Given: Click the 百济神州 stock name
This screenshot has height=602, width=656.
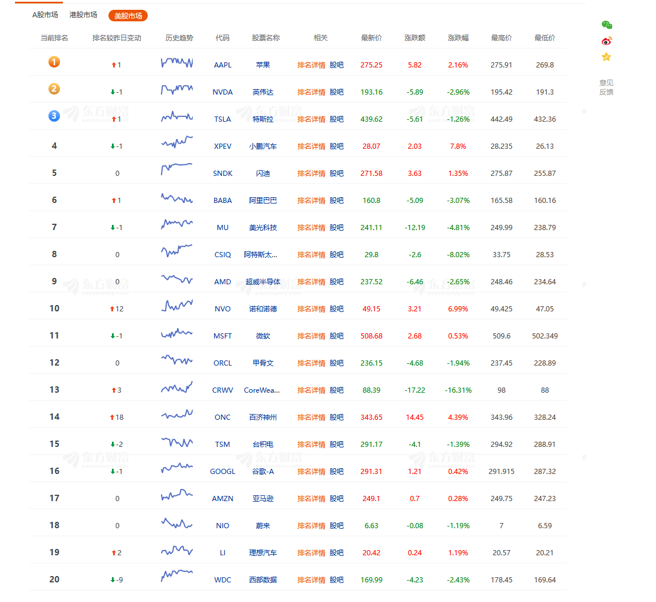Looking at the screenshot, I should [x=263, y=417].
